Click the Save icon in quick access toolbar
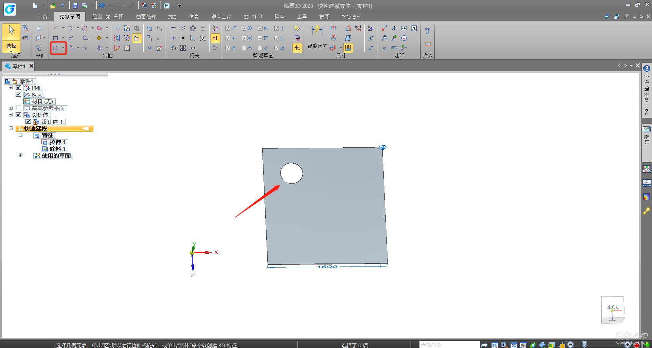Screen dimensions: 652x348 75,5
